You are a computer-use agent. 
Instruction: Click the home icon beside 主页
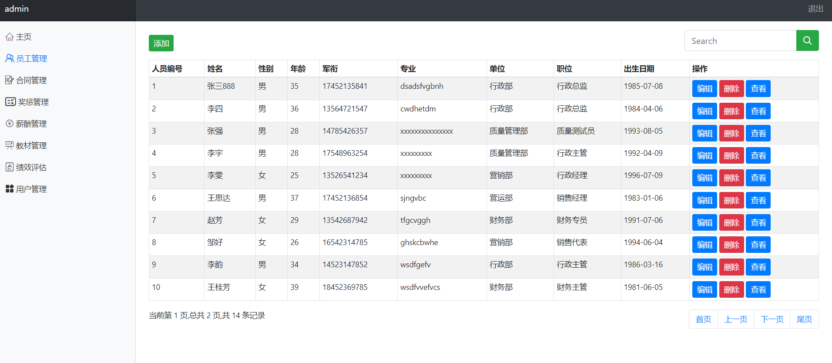(x=10, y=37)
